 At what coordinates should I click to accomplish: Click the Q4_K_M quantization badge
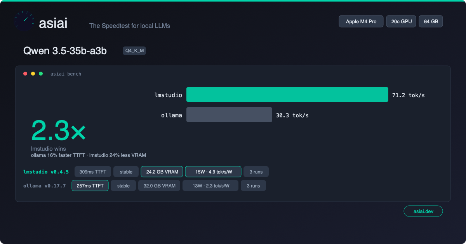point(134,50)
